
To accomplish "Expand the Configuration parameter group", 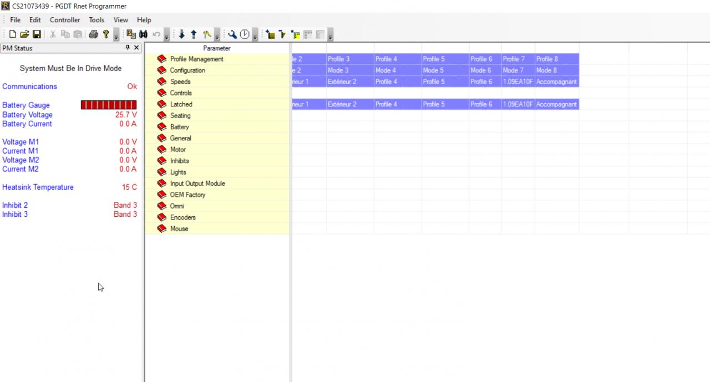I will [162, 70].
